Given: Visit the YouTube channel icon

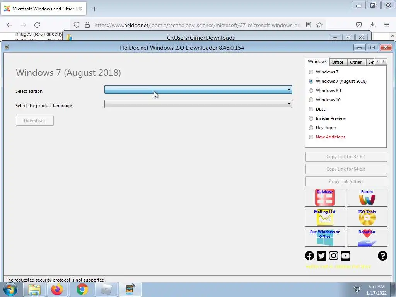Looking at the screenshot, I should [345, 256].
